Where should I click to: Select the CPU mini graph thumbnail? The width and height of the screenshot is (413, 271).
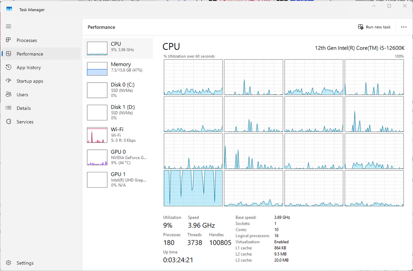(97, 48)
